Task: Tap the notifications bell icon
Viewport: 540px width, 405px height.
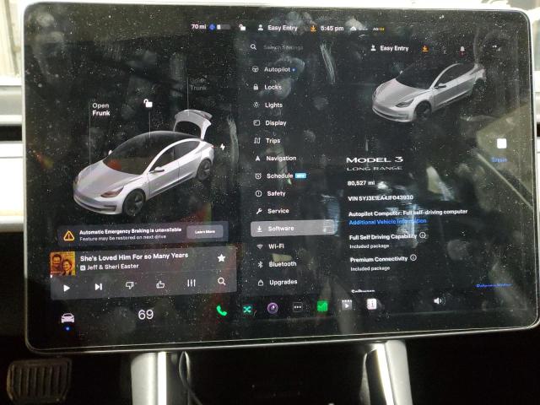Action: 462,50
